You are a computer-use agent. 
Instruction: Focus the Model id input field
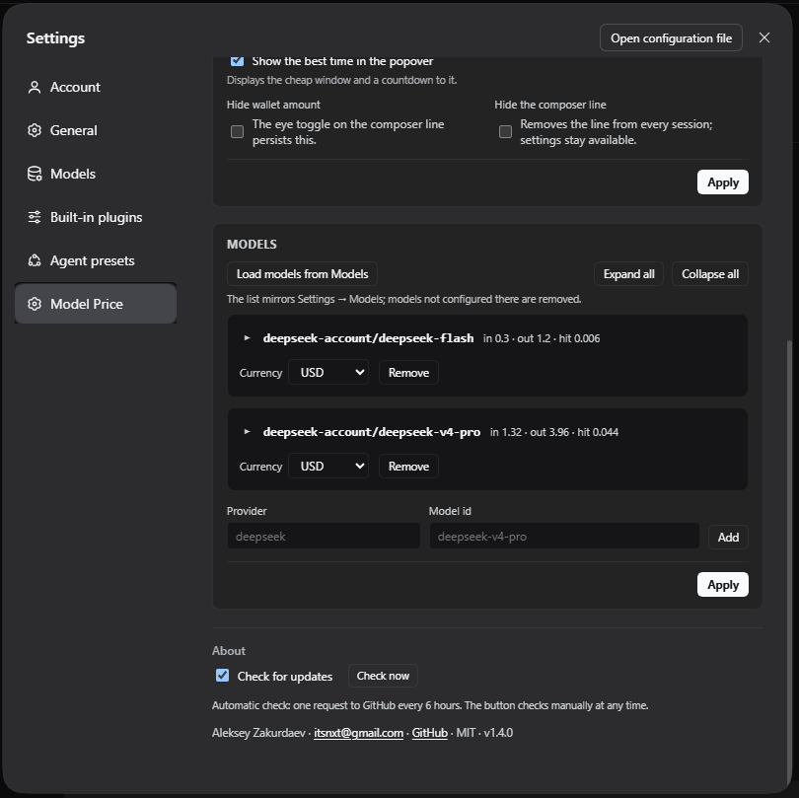pos(564,536)
